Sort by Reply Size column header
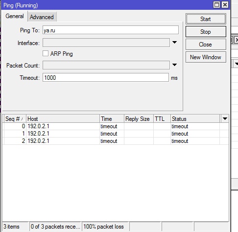238x232 pixels. pyautogui.click(x=139, y=119)
